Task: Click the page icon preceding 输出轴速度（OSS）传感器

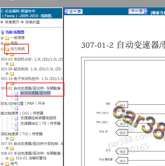Action: tap(16, 108)
